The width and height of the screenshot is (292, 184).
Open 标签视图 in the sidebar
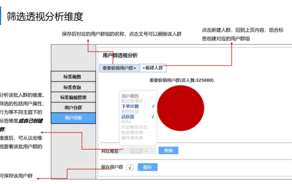[x=73, y=76]
